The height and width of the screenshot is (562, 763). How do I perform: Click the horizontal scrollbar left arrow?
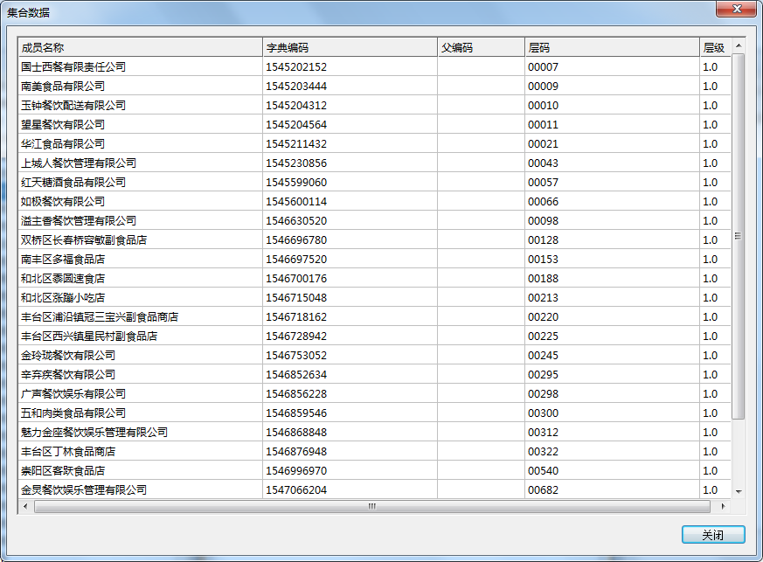pyautogui.click(x=25, y=506)
